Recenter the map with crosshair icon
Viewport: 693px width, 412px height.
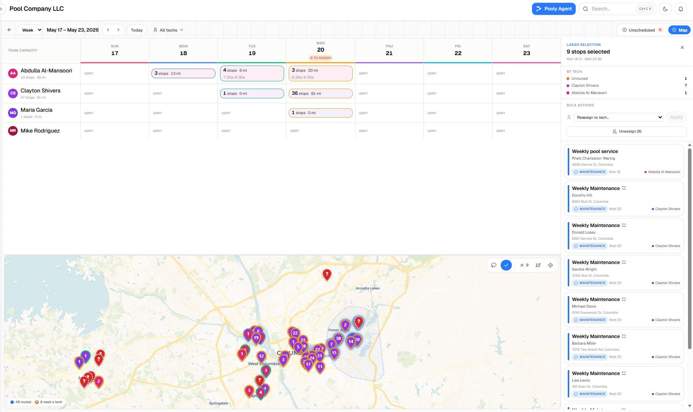[550, 265]
